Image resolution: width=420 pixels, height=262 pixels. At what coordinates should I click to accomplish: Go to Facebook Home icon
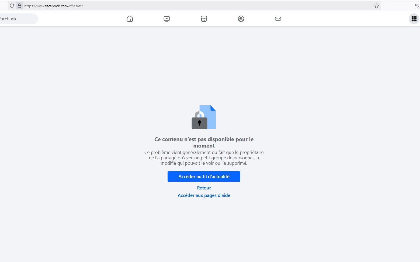130,19
